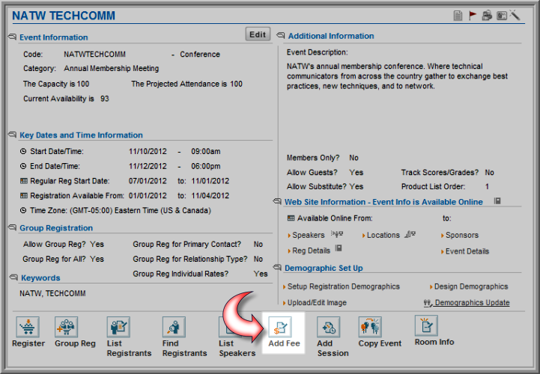The image size is (540, 374).
Task: Click the clock icon by End Date/Time
Action: point(23,166)
